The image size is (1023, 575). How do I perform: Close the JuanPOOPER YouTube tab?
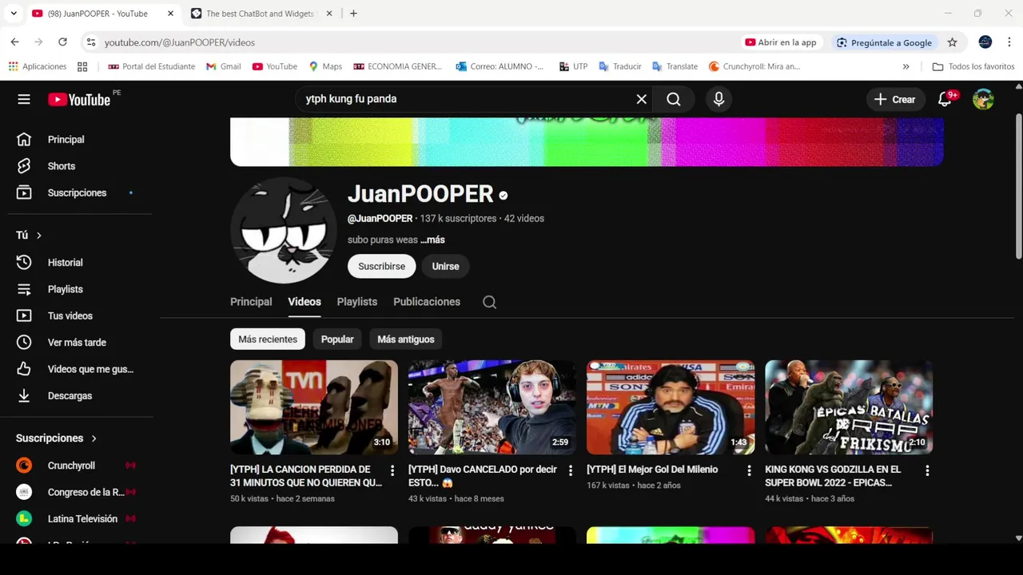(x=170, y=14)
